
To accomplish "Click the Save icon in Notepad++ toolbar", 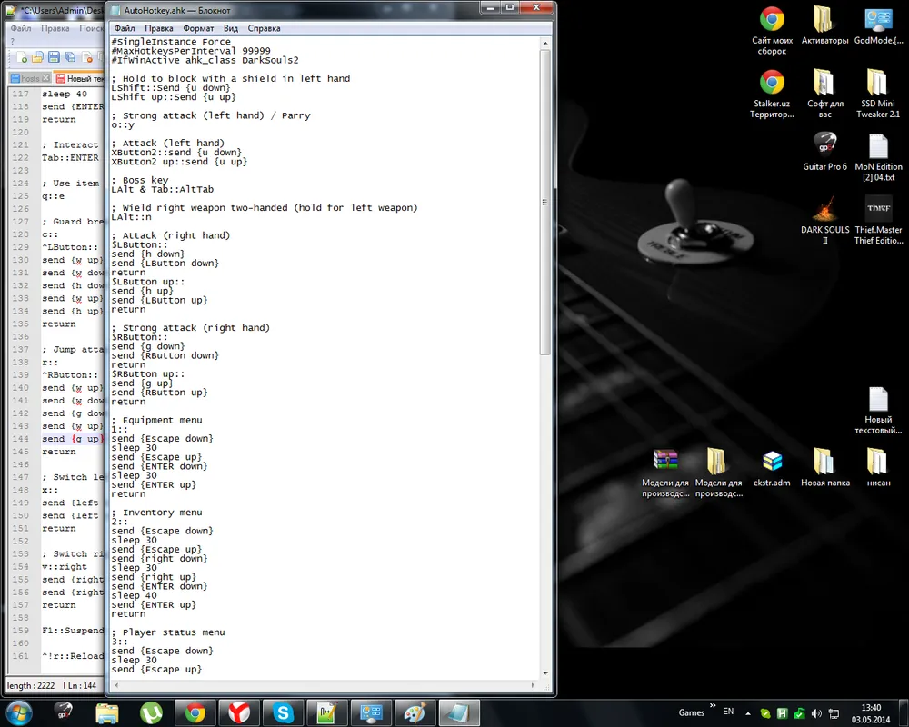I will (55, 57).
